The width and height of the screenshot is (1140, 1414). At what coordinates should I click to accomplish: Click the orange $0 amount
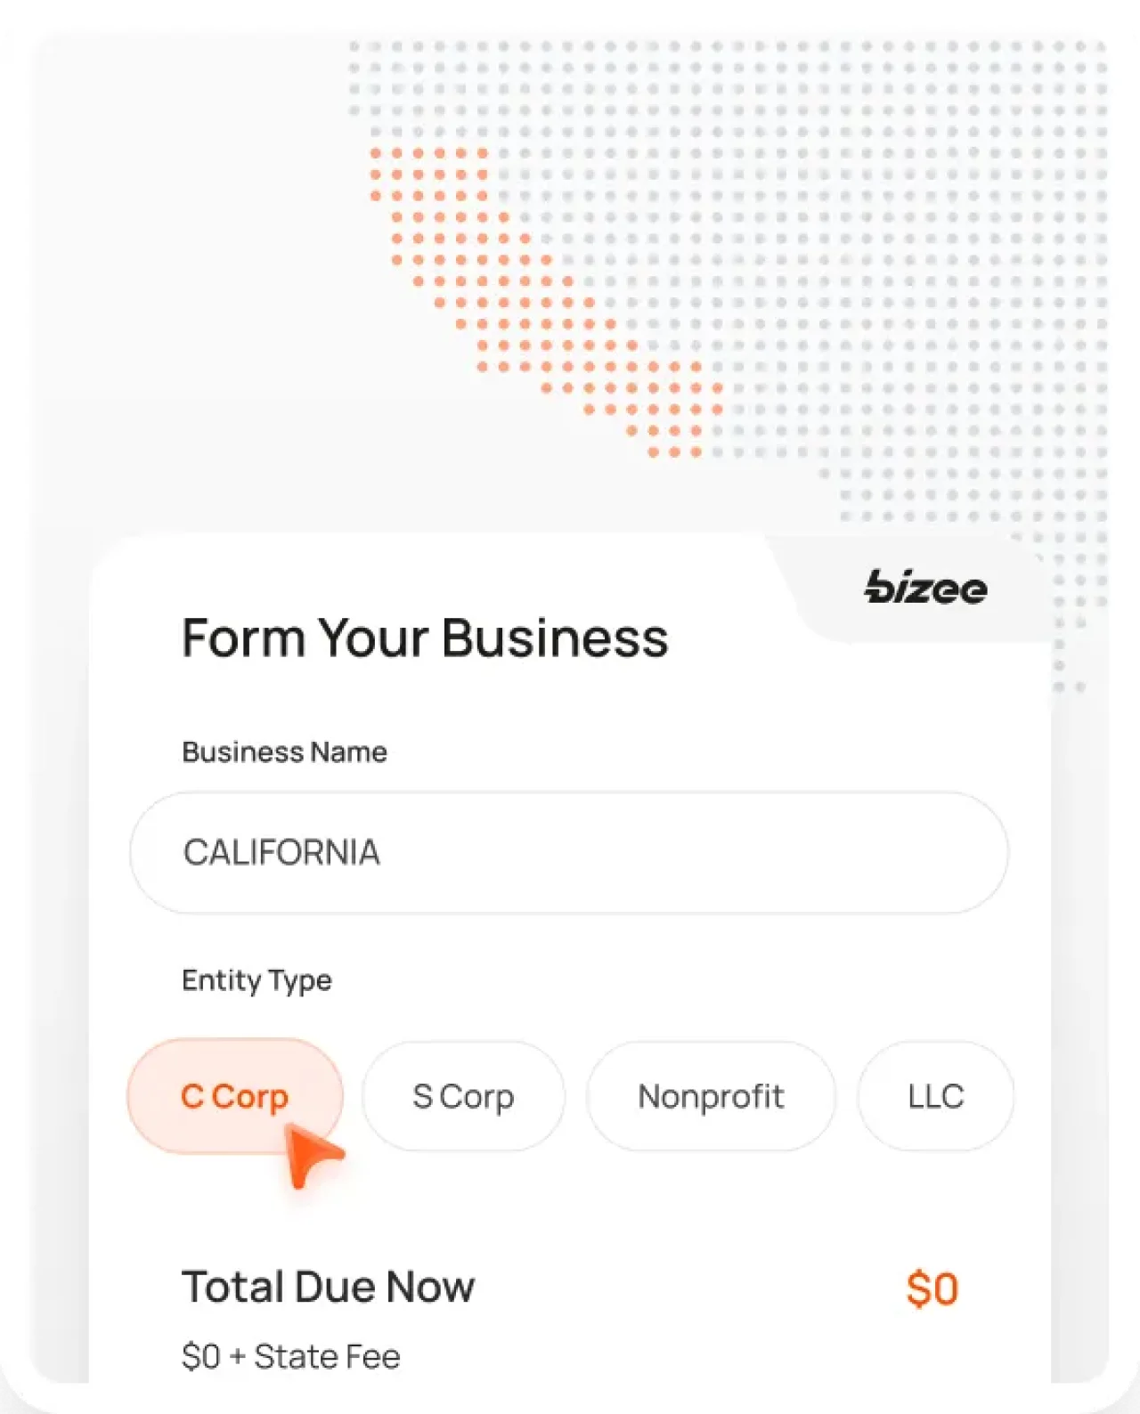point(933,1286)
